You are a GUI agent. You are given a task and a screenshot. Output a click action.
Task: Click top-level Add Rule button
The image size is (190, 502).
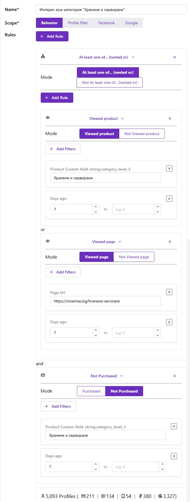pyautogui.click(x=52, y=36)
